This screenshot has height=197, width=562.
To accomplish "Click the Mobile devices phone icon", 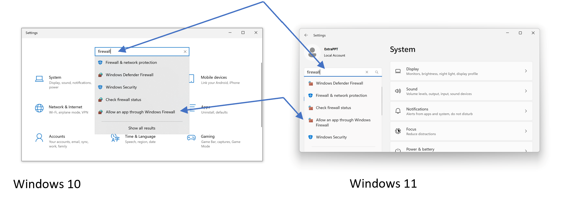I will (x=192, y=79).
